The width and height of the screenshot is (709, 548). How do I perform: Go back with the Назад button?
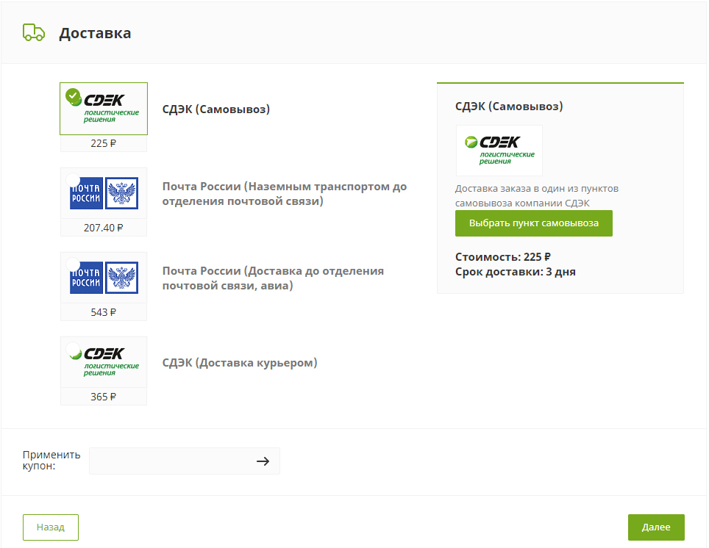coord(51,527)
